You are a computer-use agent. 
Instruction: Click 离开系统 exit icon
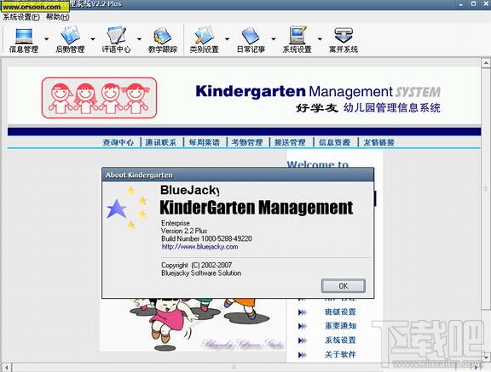point(344,40)
